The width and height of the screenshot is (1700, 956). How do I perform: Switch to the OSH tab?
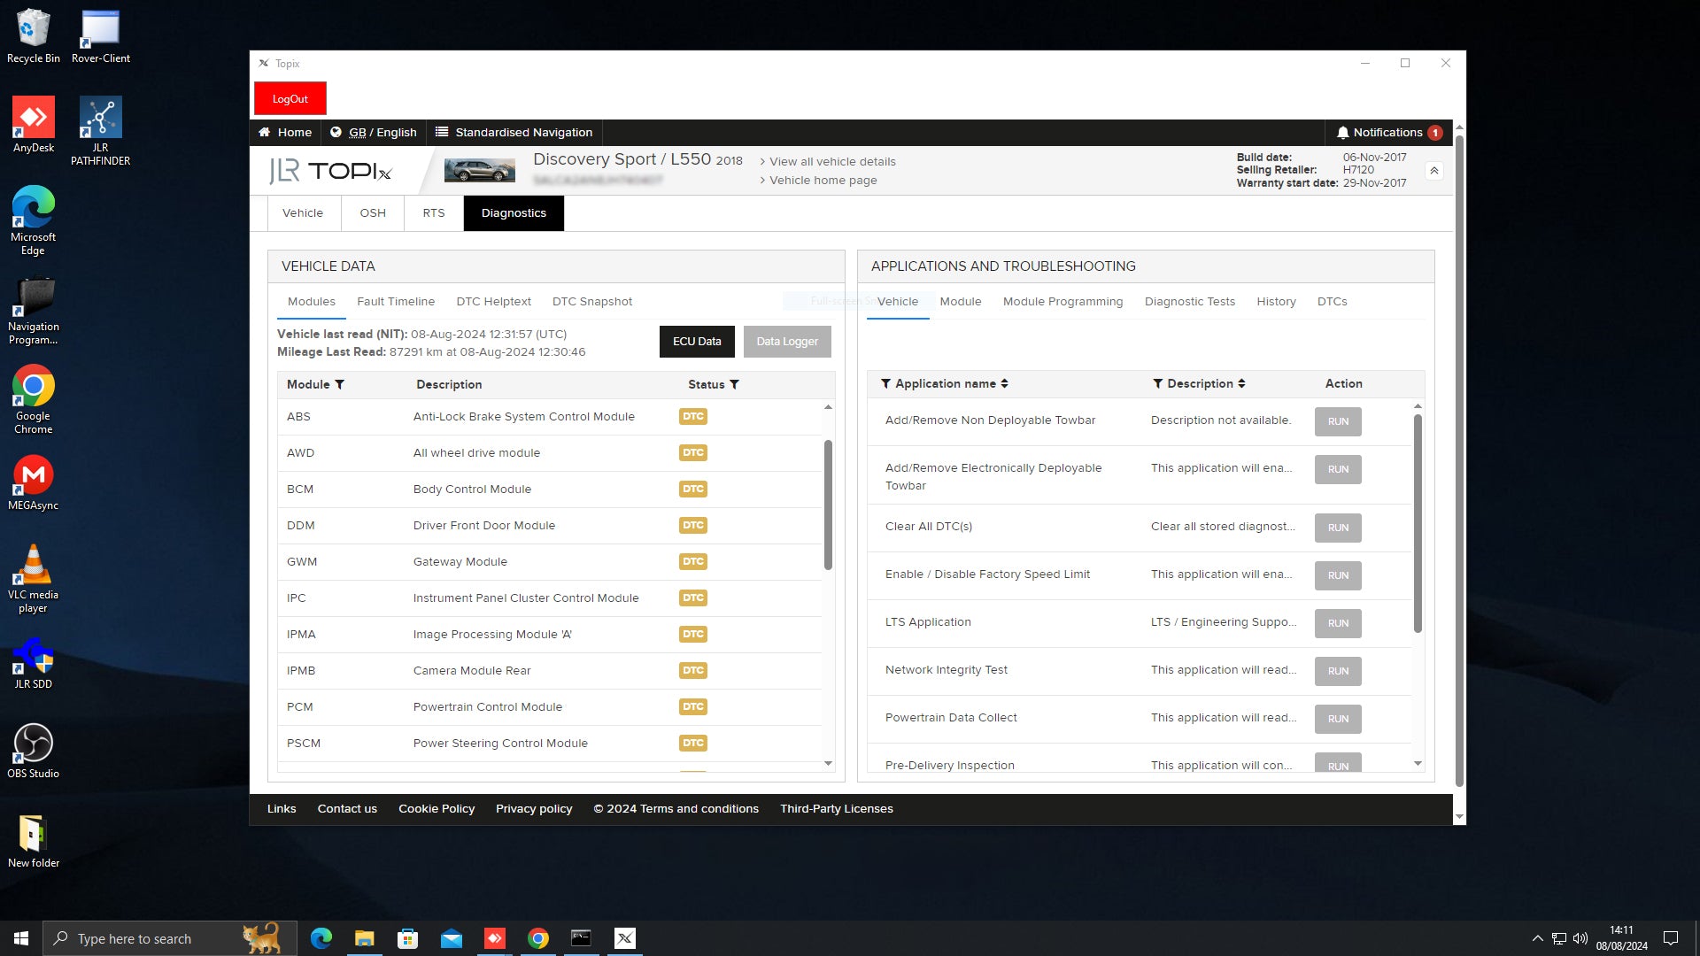pos(372,212)
